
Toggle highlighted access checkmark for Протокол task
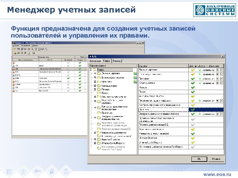coord(193,109)
